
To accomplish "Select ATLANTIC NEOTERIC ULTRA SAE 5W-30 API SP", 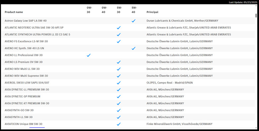I will point(34,28).
